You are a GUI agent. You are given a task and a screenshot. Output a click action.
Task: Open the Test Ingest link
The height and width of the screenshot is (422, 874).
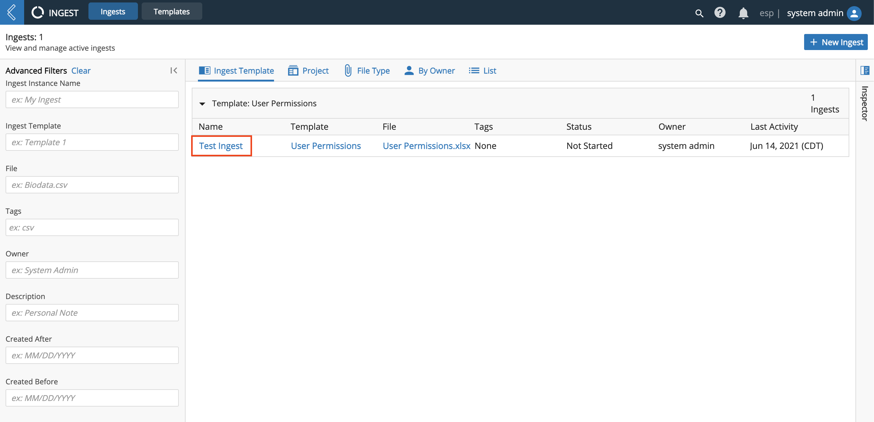[x=221, y=146]
